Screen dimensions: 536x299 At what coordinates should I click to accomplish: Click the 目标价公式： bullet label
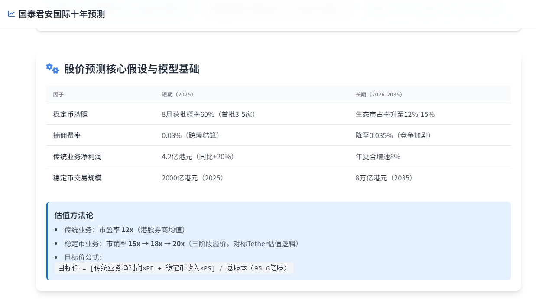pyautogui.click(x=83, y=257)
